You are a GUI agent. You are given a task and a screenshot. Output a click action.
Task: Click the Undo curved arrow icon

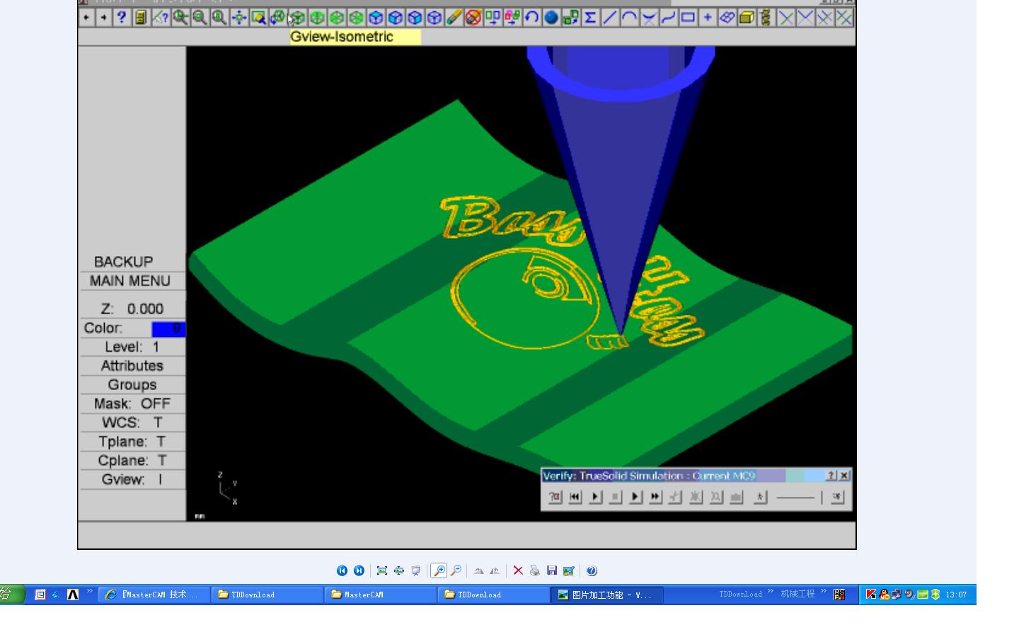pos(531,18)
